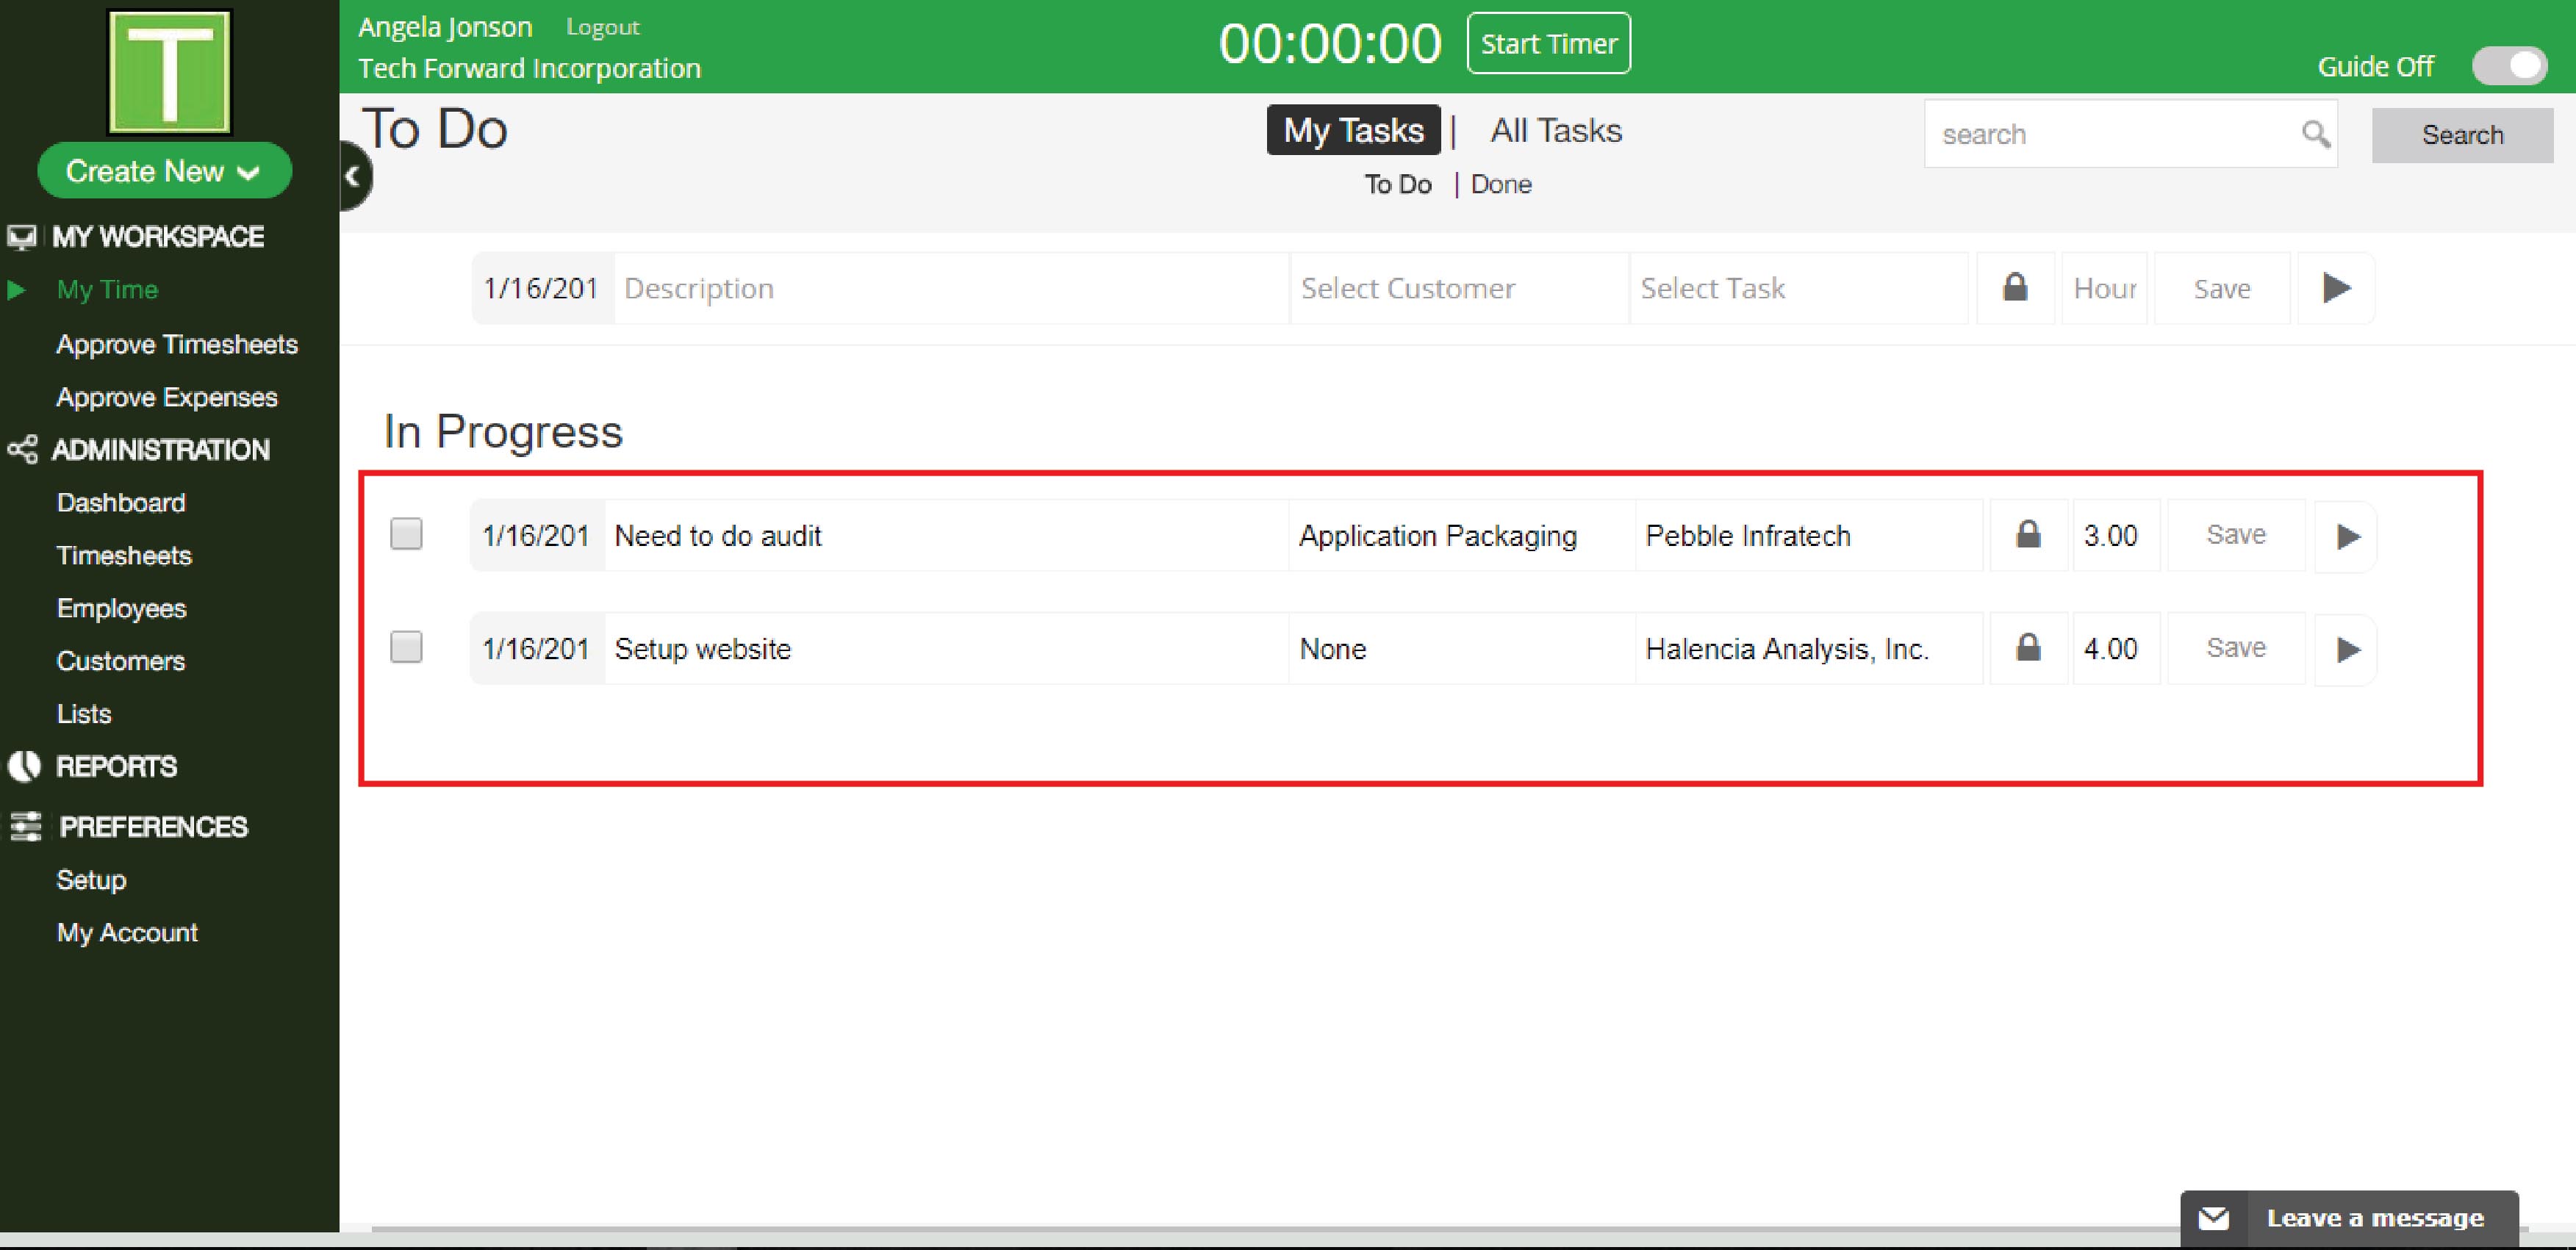Check the Need to do audit checkbox
This screenshot has height=1250, width=2576.
[406, 534]
